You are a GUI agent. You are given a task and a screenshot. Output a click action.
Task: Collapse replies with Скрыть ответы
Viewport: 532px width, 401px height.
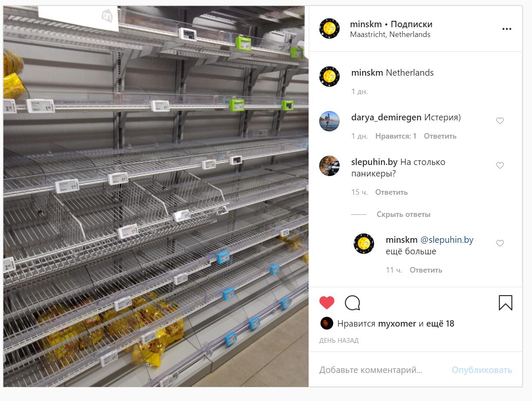click(403, 214)
